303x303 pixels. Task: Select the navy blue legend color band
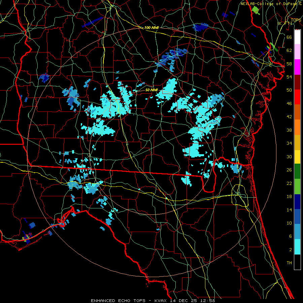297,202
